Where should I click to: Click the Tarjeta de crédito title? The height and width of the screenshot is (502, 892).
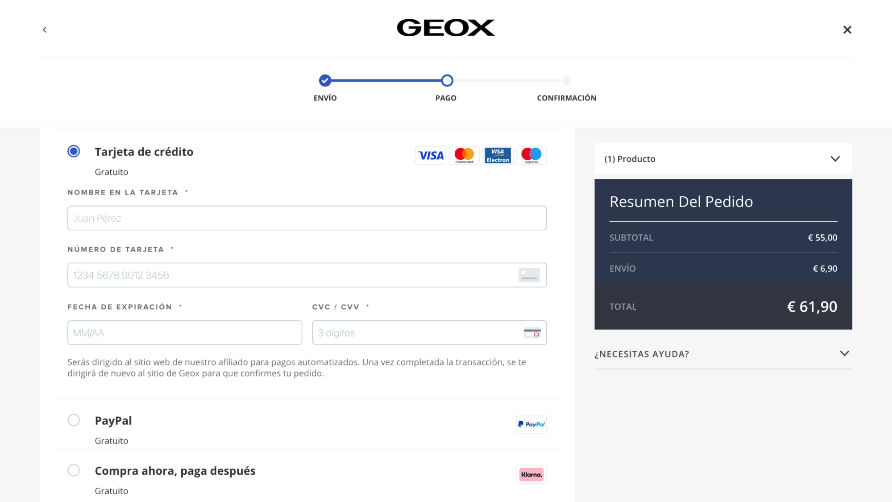click(x=144, y=152)
